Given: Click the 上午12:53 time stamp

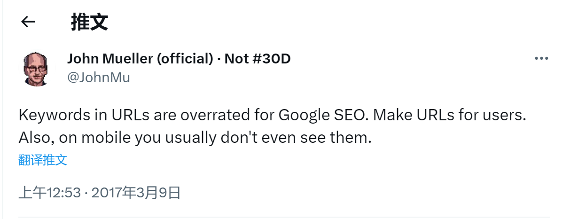Looking at the screenshot, I should [49, 193].
